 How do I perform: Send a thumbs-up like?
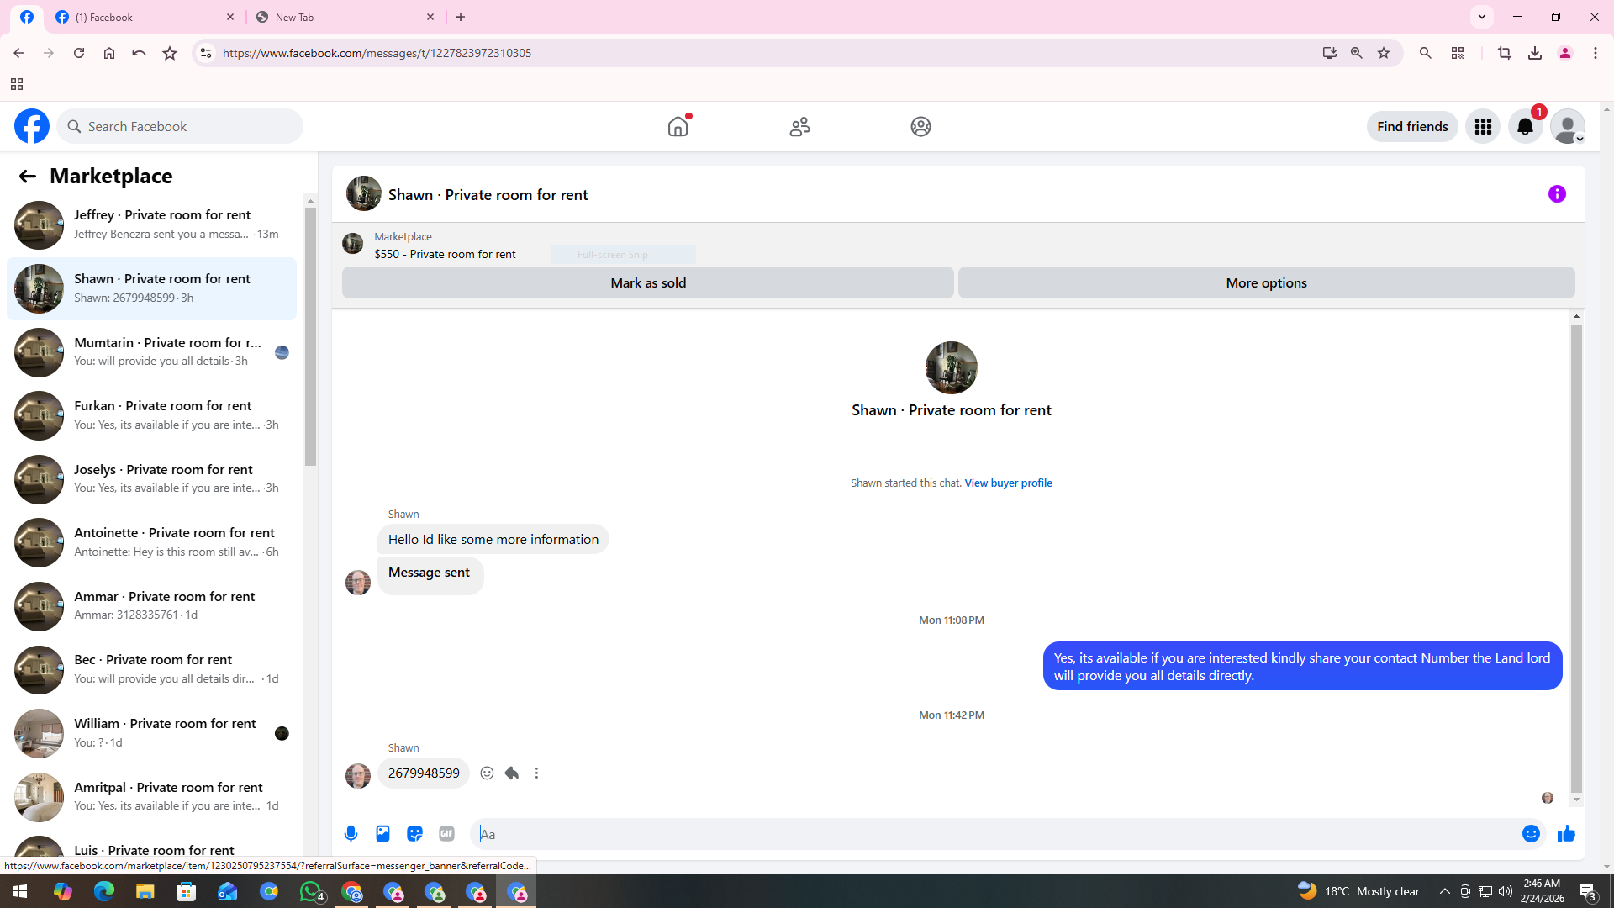(1566, 833)
